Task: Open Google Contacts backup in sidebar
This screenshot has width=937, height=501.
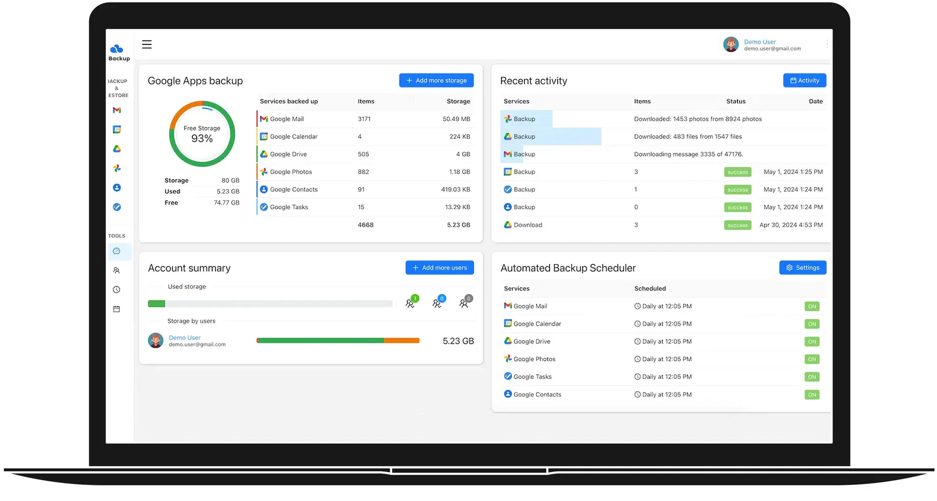Action: tap(117, 187)
